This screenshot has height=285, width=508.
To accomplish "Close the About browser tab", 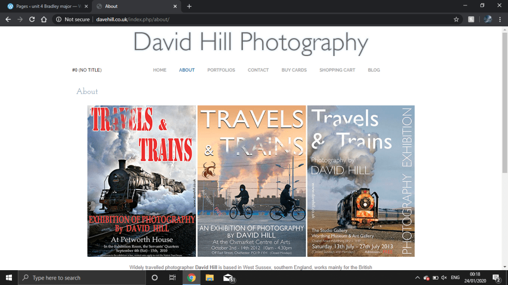I will (175, 6).
